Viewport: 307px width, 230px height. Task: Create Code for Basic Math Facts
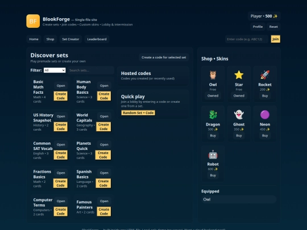[x=61, y=96]
